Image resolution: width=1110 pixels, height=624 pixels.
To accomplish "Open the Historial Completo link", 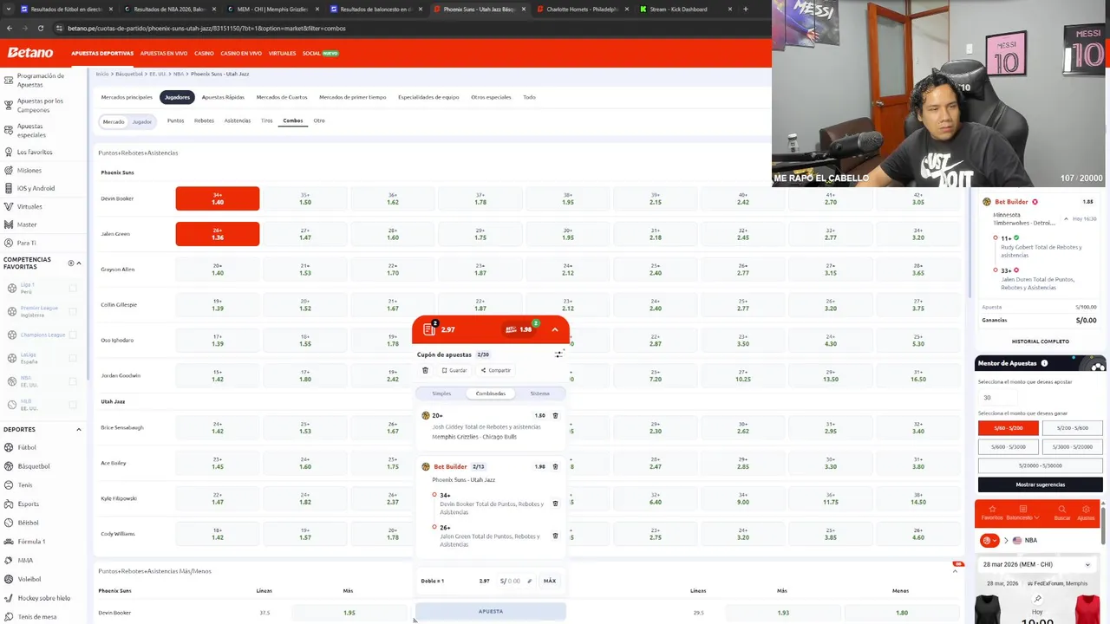I will coord(1041,341).
